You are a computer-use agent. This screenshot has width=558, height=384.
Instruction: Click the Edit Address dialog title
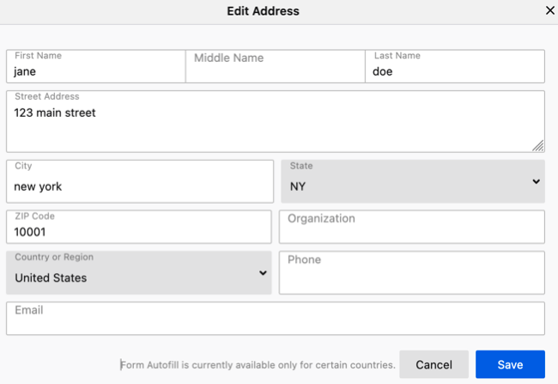(263, 11)
